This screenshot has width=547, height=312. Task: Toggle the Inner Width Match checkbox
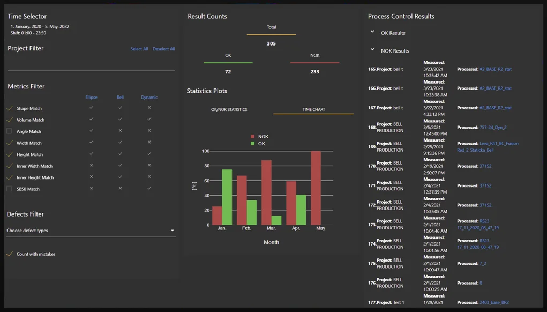pyautogui.click(x=10, y=166)
